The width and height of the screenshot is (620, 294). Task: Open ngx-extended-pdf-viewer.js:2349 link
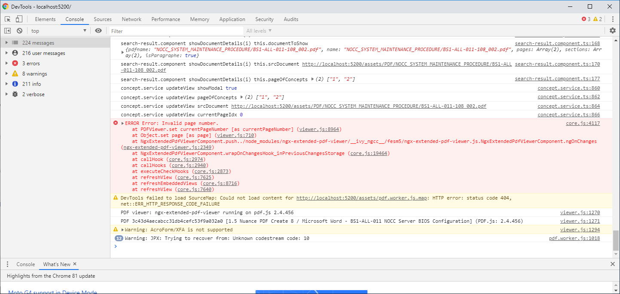click(168, 147)
